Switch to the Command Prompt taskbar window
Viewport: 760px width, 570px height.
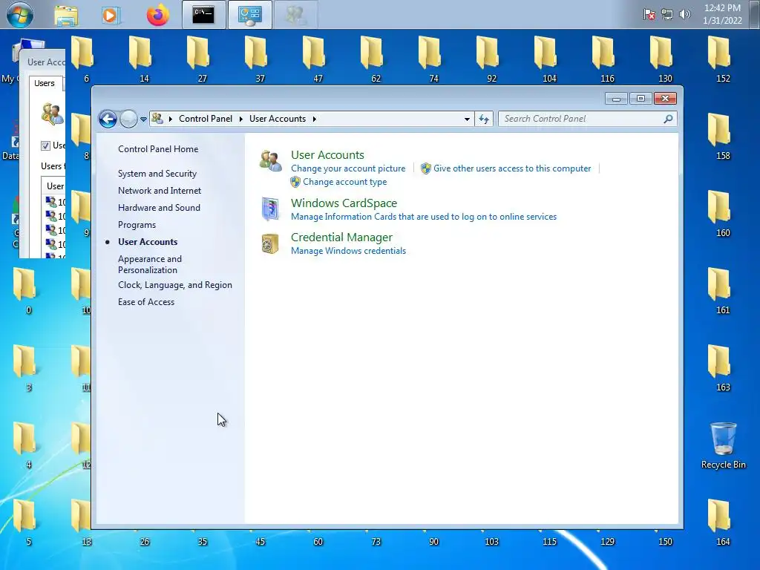point(203,15)
